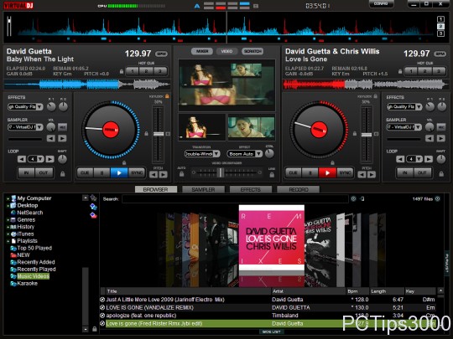Image resolution: width=453 pixels, height=339 pixels.
Task: Expand the Playlists tree item
Action: [8, 241]
